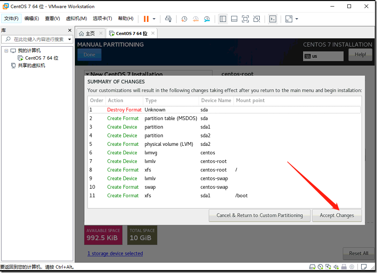Screen dimensions: 377x273
Task: Toggle the library sidebar view icon
Action: coord(223,19)
